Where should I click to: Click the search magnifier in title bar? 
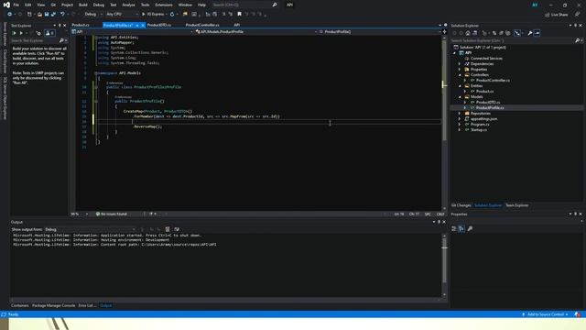(275, 5)
